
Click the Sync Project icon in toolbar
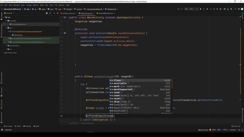point(225,9)
